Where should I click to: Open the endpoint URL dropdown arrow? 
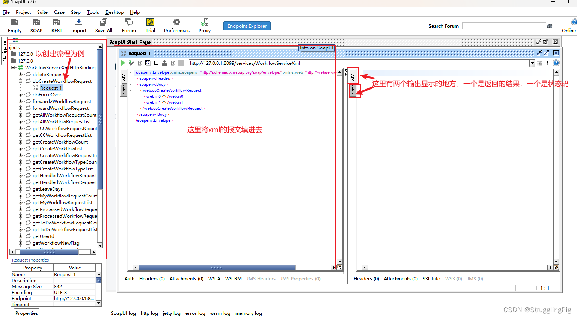tap(532, 63)
